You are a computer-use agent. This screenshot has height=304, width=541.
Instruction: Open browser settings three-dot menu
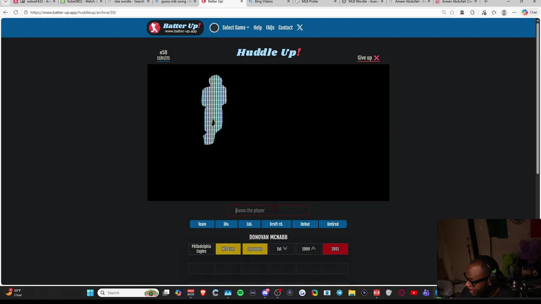(x=514, y=12)
